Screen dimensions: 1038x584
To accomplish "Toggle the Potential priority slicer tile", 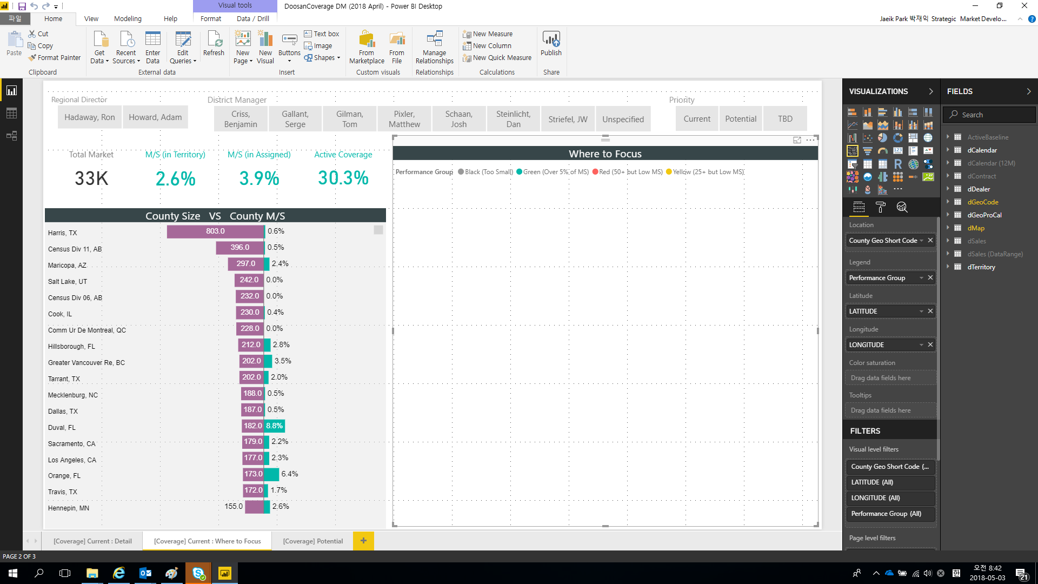I will [x=741, y=119].
